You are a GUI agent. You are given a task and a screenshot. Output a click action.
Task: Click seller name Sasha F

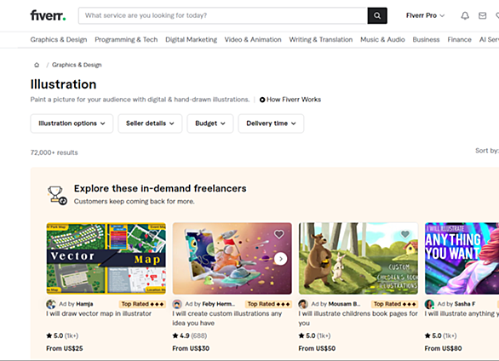[x=465, y=304]
